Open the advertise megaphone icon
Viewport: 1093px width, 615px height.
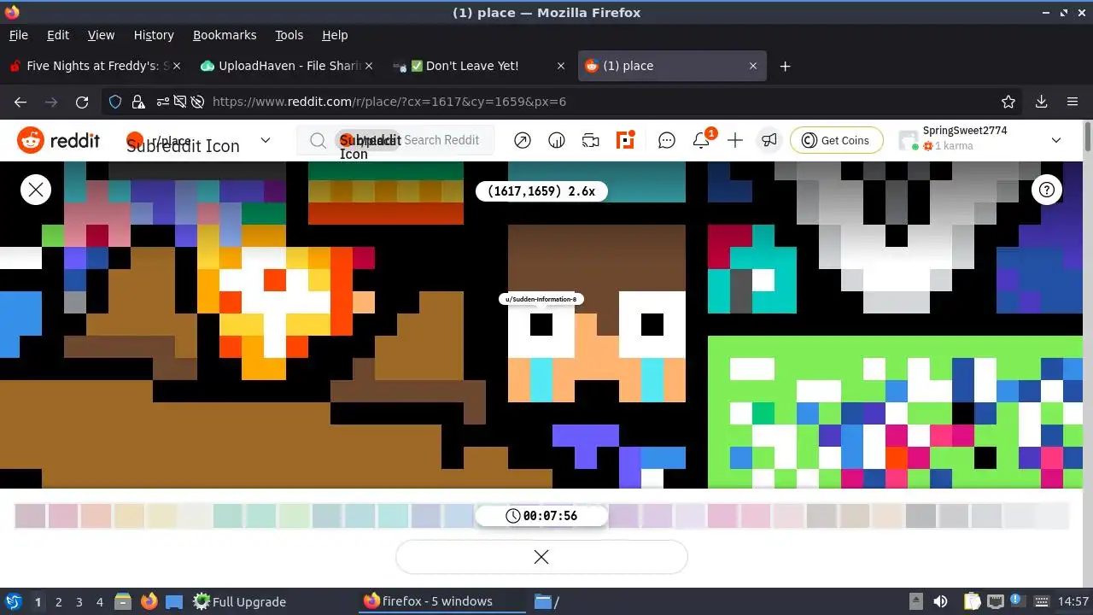pos(769,141)
